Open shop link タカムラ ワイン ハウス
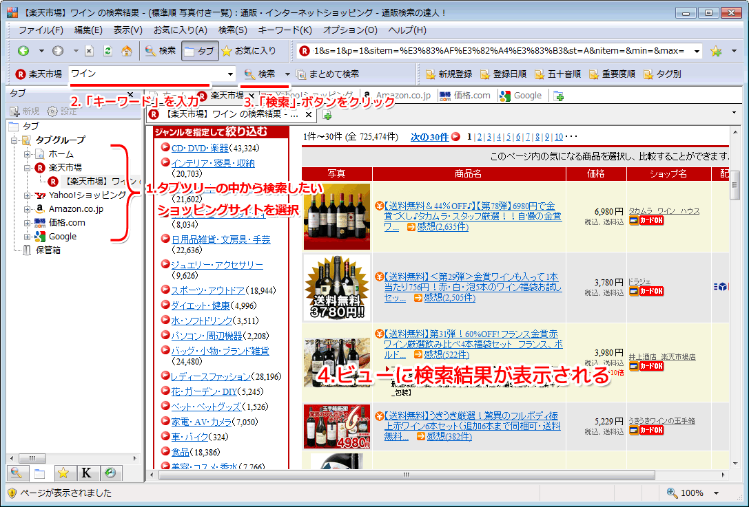Screen dimensions: 749x507 click(x=664, y=211)
